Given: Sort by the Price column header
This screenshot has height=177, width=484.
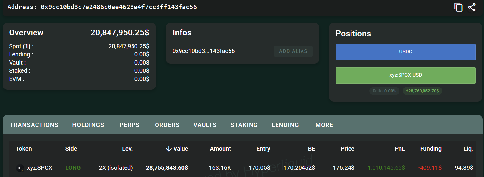Looking at the screenshot, I should pos(348,149).
